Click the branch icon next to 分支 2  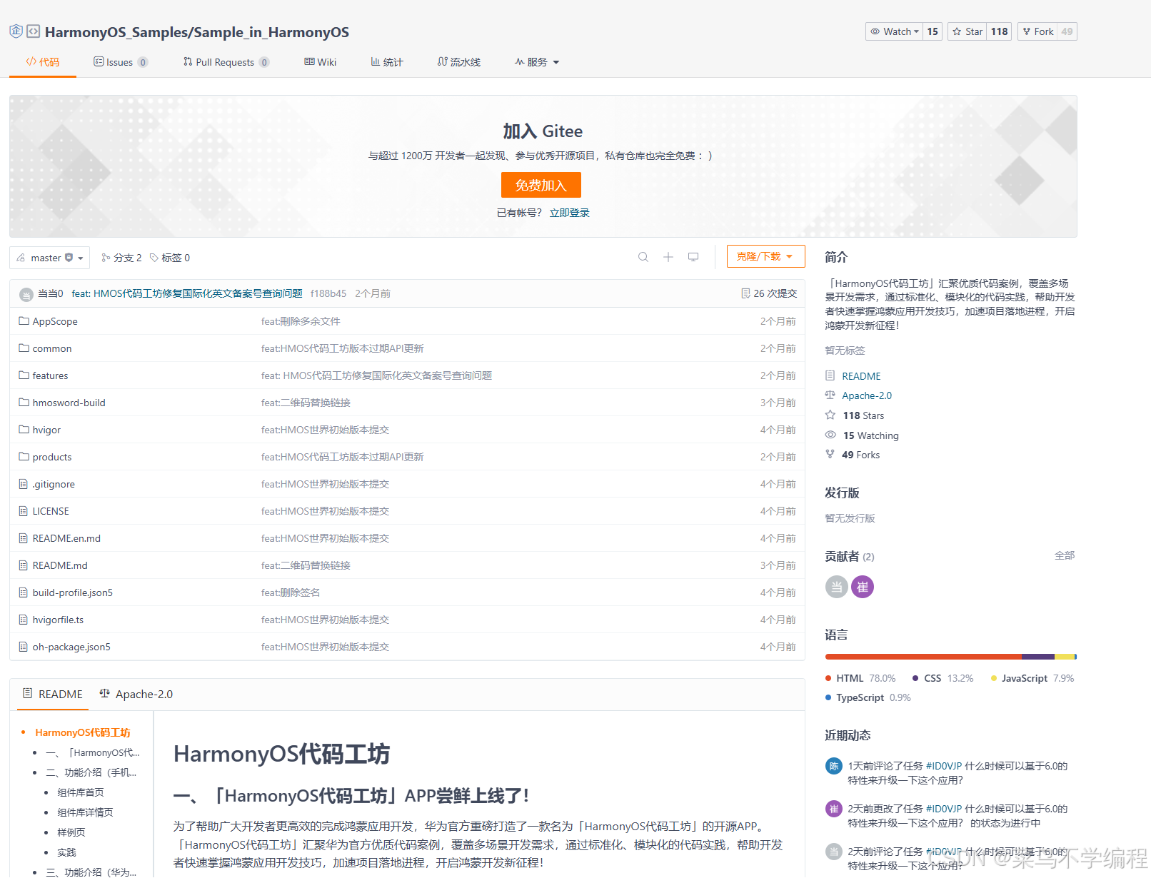(106, 258)
